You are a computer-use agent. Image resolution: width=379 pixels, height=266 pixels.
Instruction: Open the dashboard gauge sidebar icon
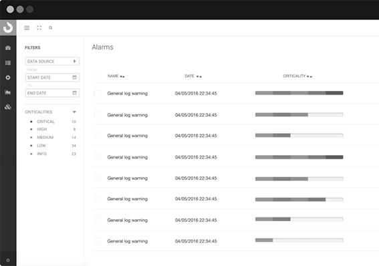[x=8, y=48]
